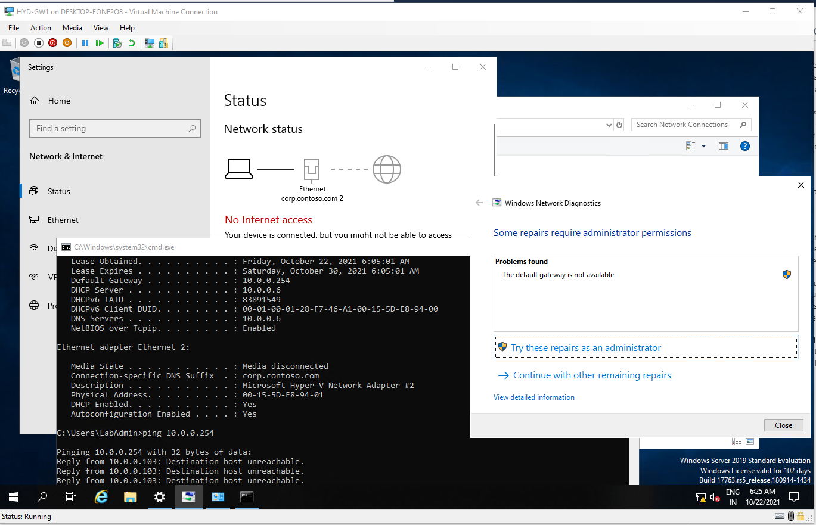The image size is (816, 525).
Task: Click the globe icon in network status diagram
Action: [x=387, y=169]
